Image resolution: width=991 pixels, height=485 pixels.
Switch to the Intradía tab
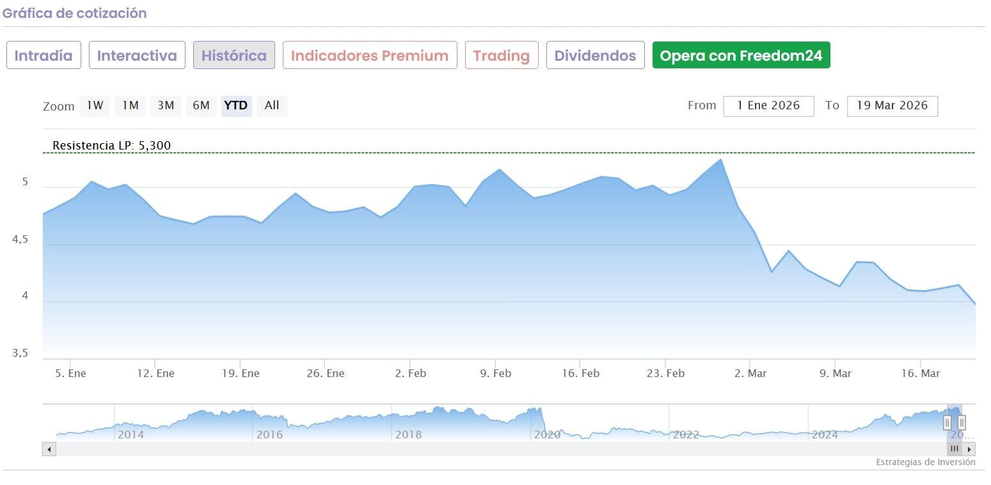click(44, 56)
